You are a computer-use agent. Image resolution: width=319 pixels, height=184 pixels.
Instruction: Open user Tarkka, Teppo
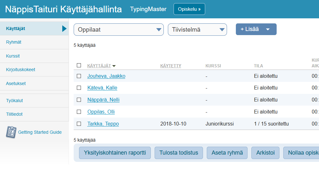(x=103, y=124)
